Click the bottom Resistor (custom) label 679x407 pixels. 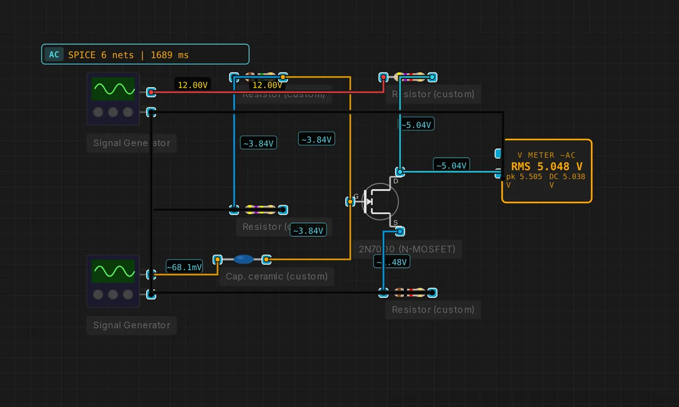(433, 310)
